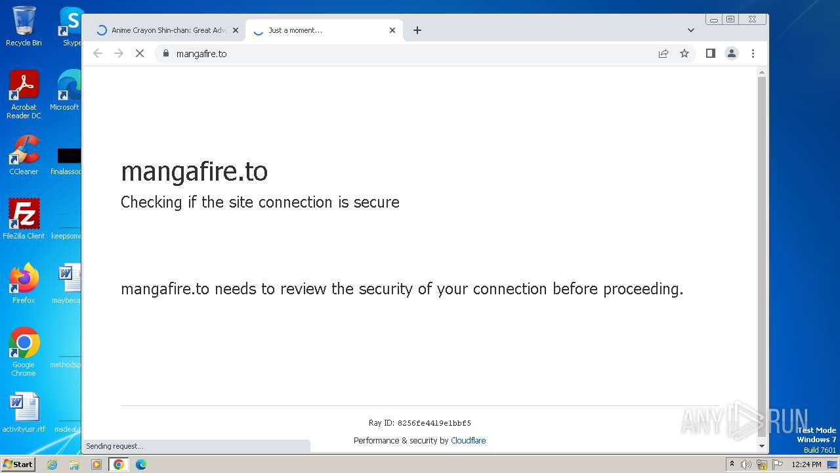Open Internet Explorer from taskbar
The height and width of the screenshot is (473, 840).
[x=52, y=464]
